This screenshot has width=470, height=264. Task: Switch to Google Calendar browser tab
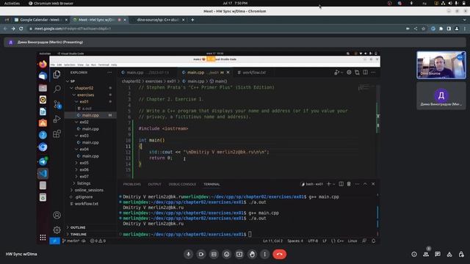39,20
